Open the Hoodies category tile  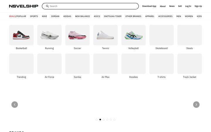(134, 64)
